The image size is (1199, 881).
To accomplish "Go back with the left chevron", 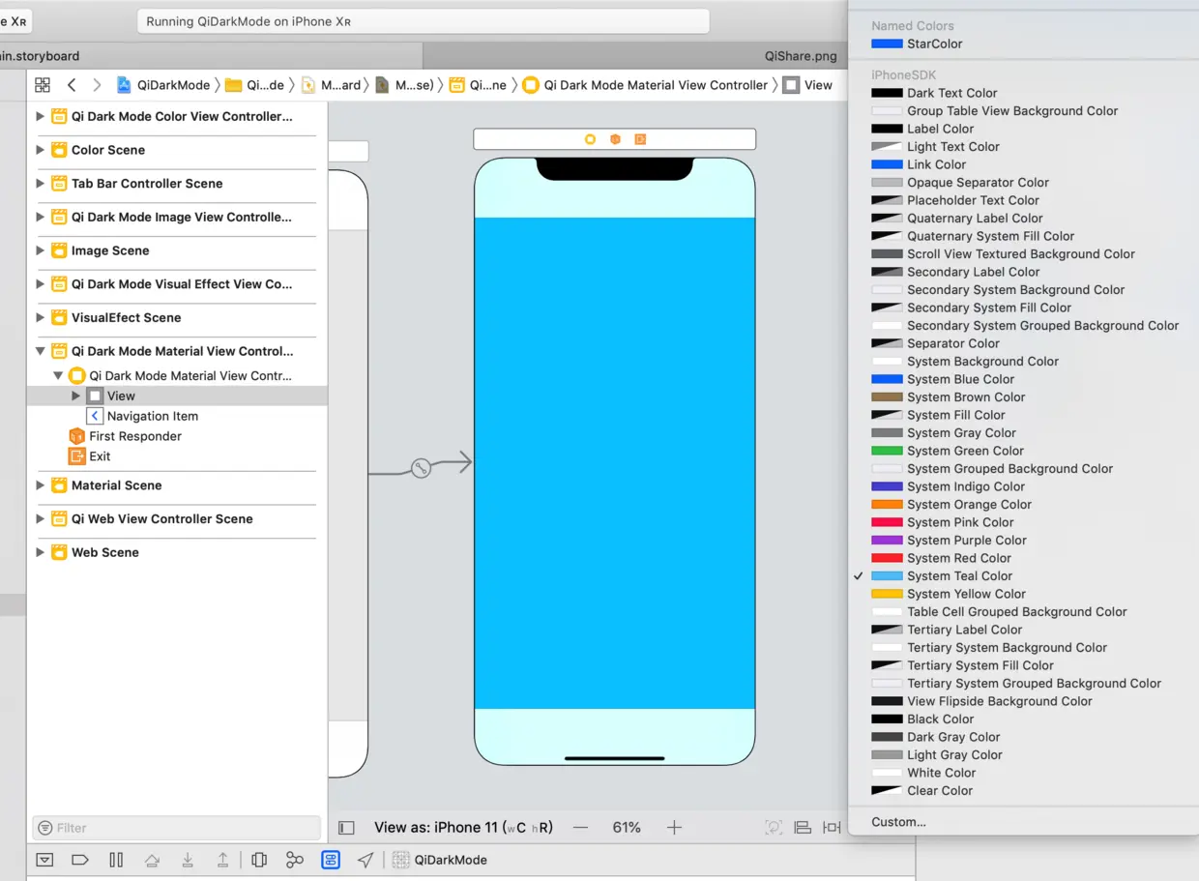I will click(x=72, y=85).
